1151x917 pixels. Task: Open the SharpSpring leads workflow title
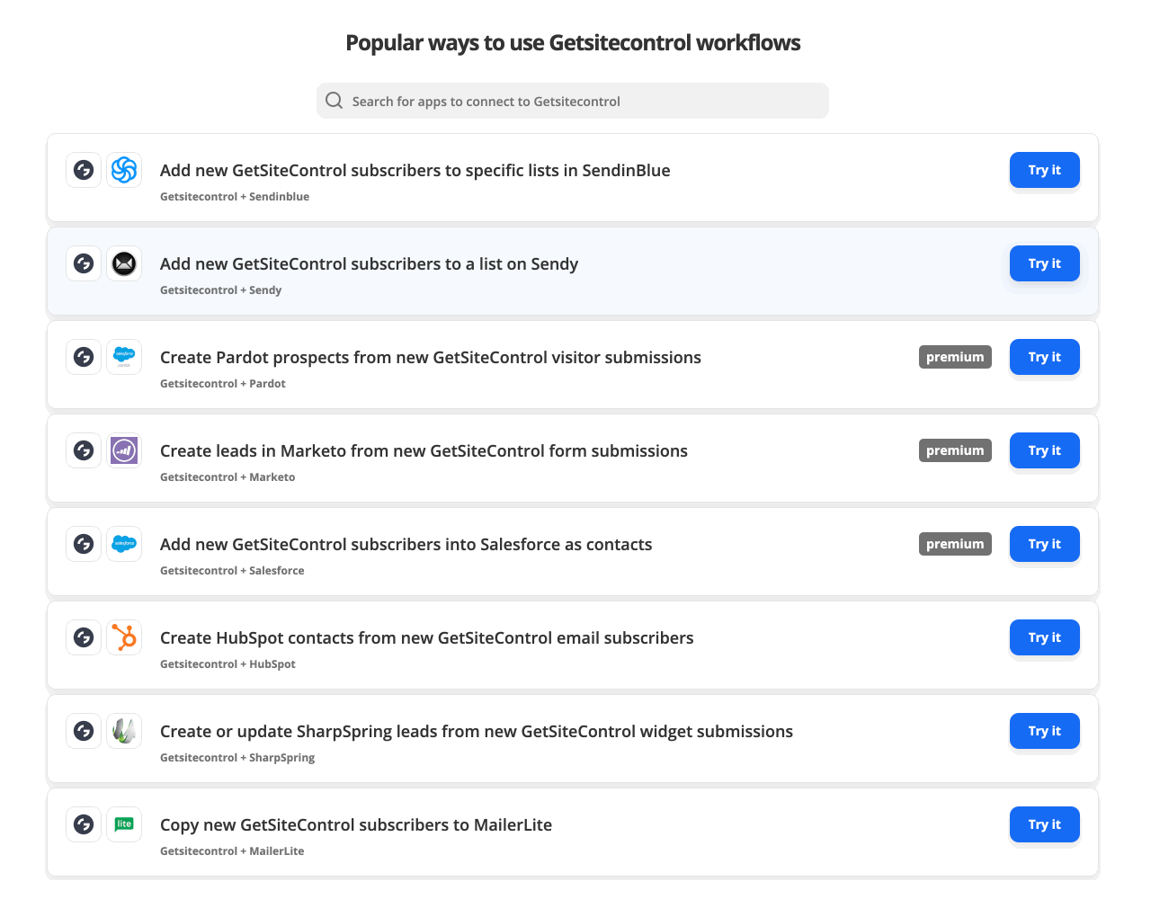click(x=476, y=731)
